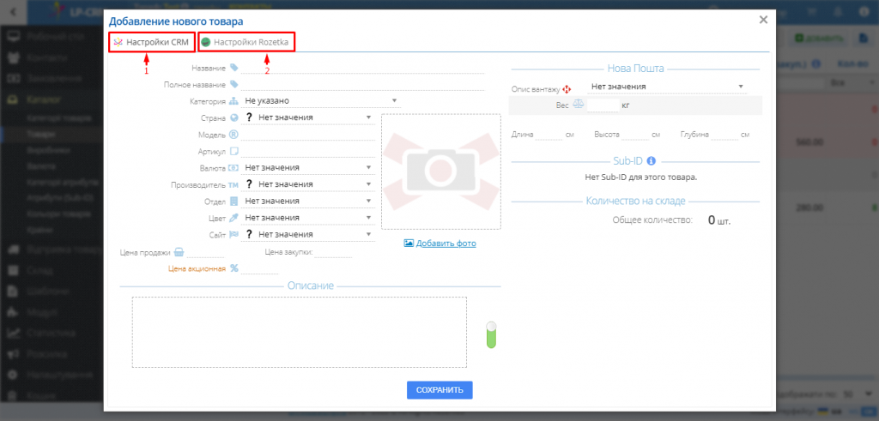Toggle the green switch beside the description
879x421 pixels.
(x=492, y=334)
